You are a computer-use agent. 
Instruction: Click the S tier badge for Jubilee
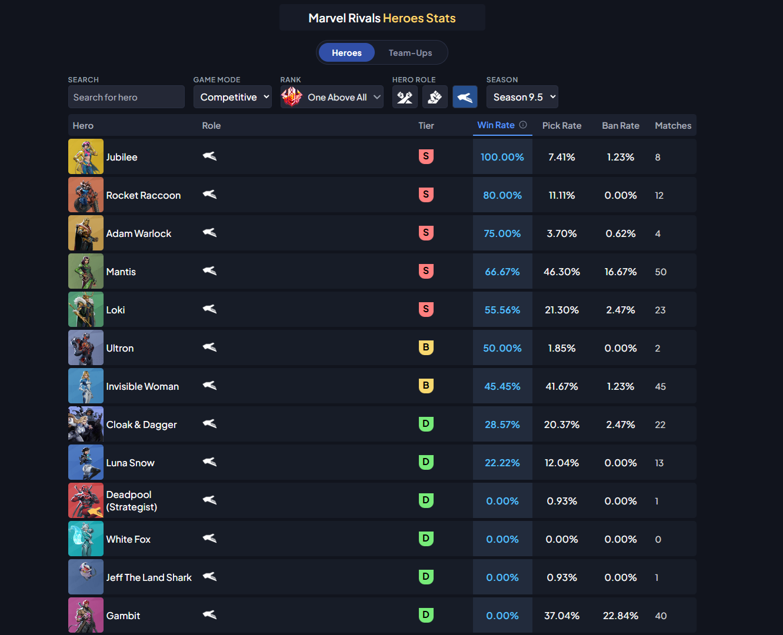pos(426,156)
